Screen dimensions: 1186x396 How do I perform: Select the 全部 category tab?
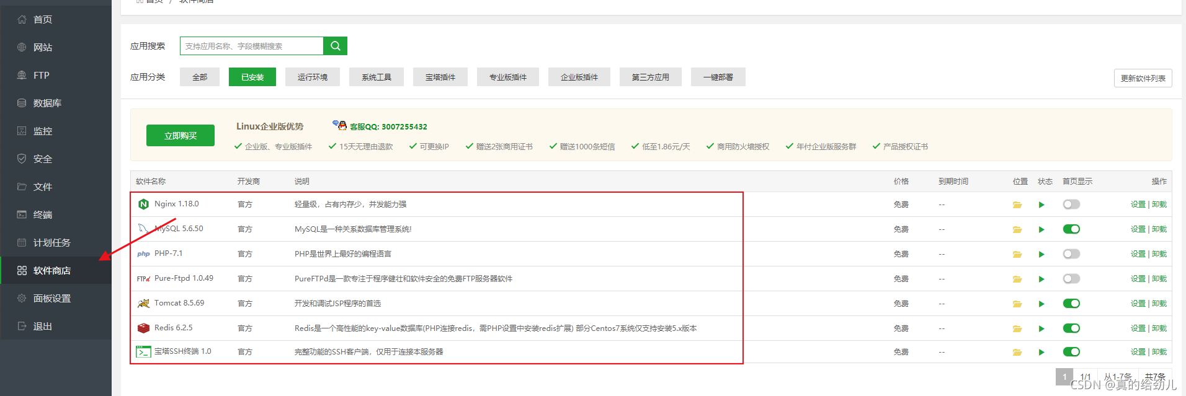pyautogui.click(x=200, y=77)
